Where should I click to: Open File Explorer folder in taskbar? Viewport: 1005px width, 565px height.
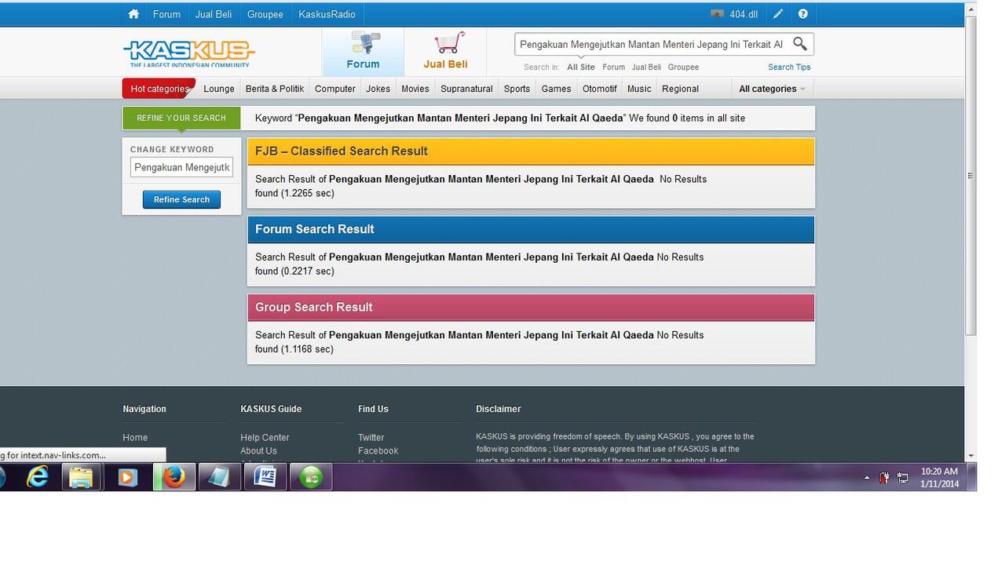(x=81, y=476)
